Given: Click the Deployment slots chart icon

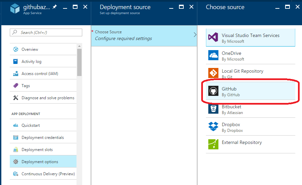Looking at the screenshot, I should pos(16,150).
